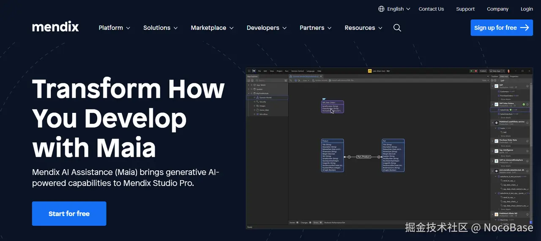541x241 pixels.
Task: Open the Version Control menu in Studio Pro
Action: (298, 71)
